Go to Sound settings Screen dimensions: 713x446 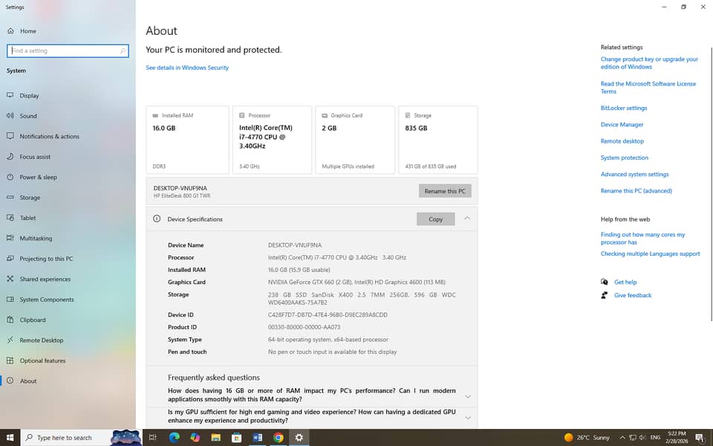coord(28,116)
